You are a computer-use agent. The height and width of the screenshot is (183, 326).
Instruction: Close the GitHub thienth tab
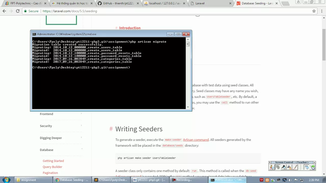(138, 4)
